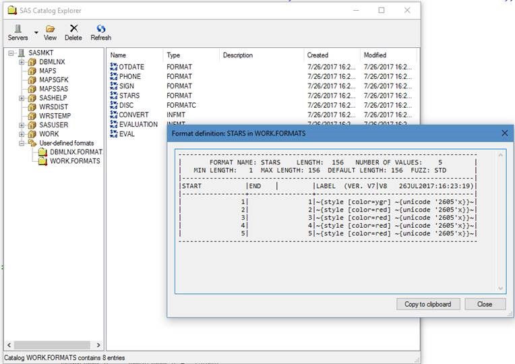Select the EVAL entry icon
Image resolution: width=515 pixels, height=364 pixels.
[114, 133]
